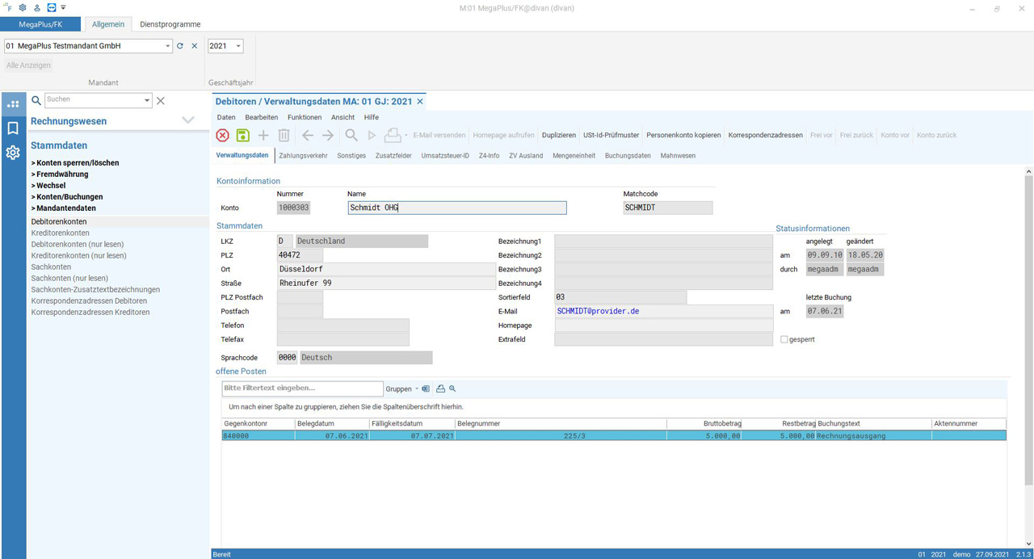Click the red cancel icon in toolbar
This screenshot has height=559, width=1034.
click(x=222, y=136)
